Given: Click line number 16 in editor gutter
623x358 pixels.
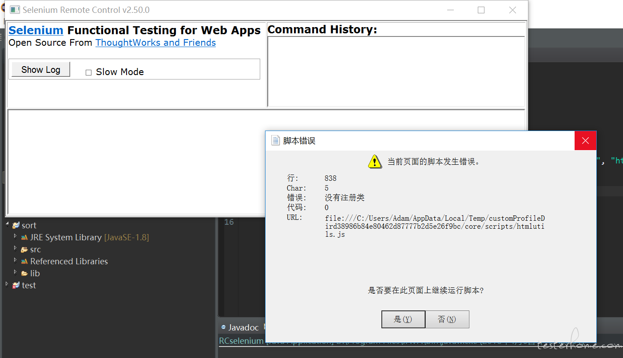Looking at the screenshot, I should click(x=229, y=222).
